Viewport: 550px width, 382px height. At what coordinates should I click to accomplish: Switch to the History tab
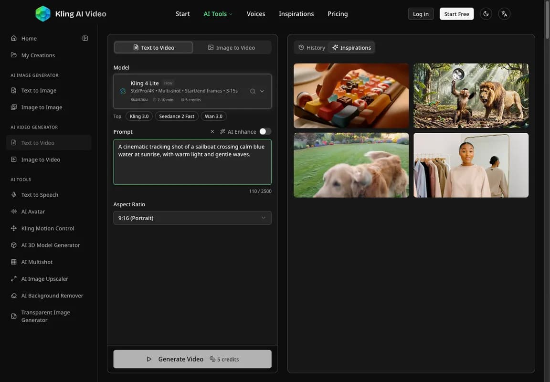coord(311,48)
